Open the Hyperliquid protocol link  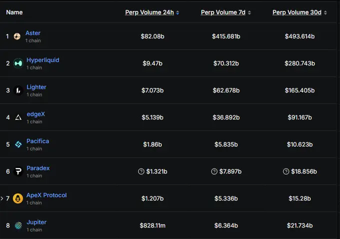click(x=42, y=60)
